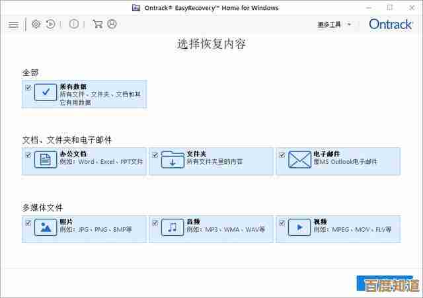The height and width of the screenshot is (298, 423).
Task: Click the MPEG, MOV, FLV description text
Action: coord(352,229)
